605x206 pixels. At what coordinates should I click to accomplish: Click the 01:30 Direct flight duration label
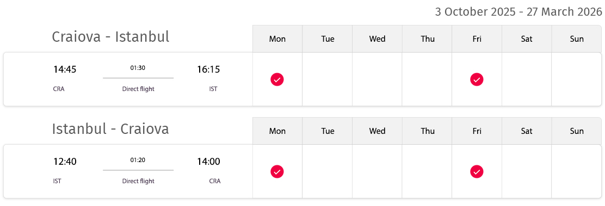click(138, 79)
